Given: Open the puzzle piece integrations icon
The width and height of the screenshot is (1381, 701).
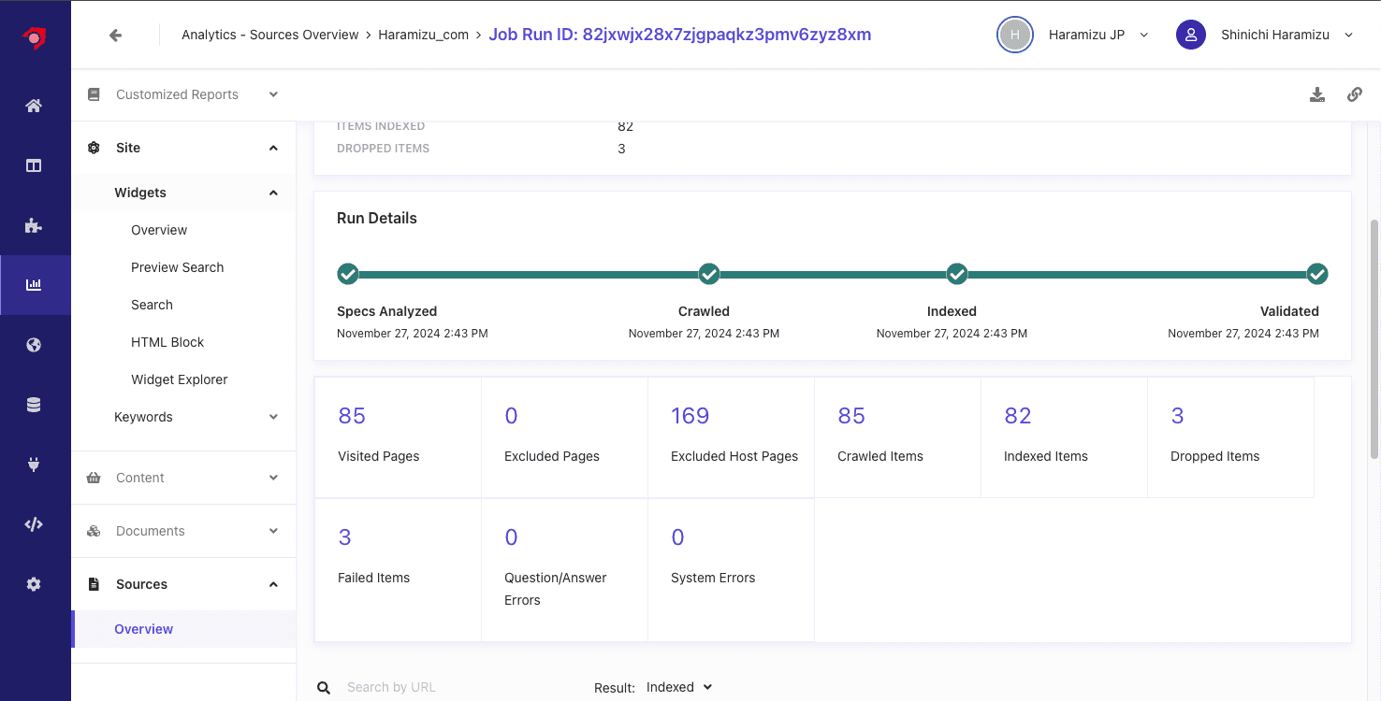Looking at the screenshot, I should pyautogui.click(x=34, y=225).
